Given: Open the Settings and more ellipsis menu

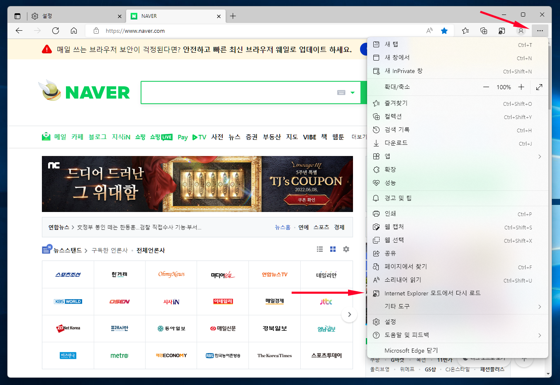Looking at the screenshot, I should pyautogui.click(x=540, y=31).
